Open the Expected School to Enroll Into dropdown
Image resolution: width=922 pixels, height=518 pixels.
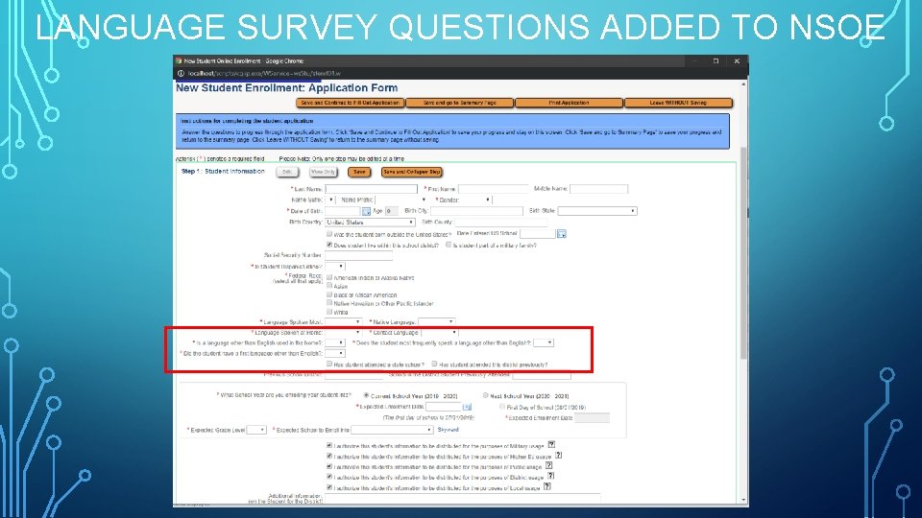(x=392, y=430)
